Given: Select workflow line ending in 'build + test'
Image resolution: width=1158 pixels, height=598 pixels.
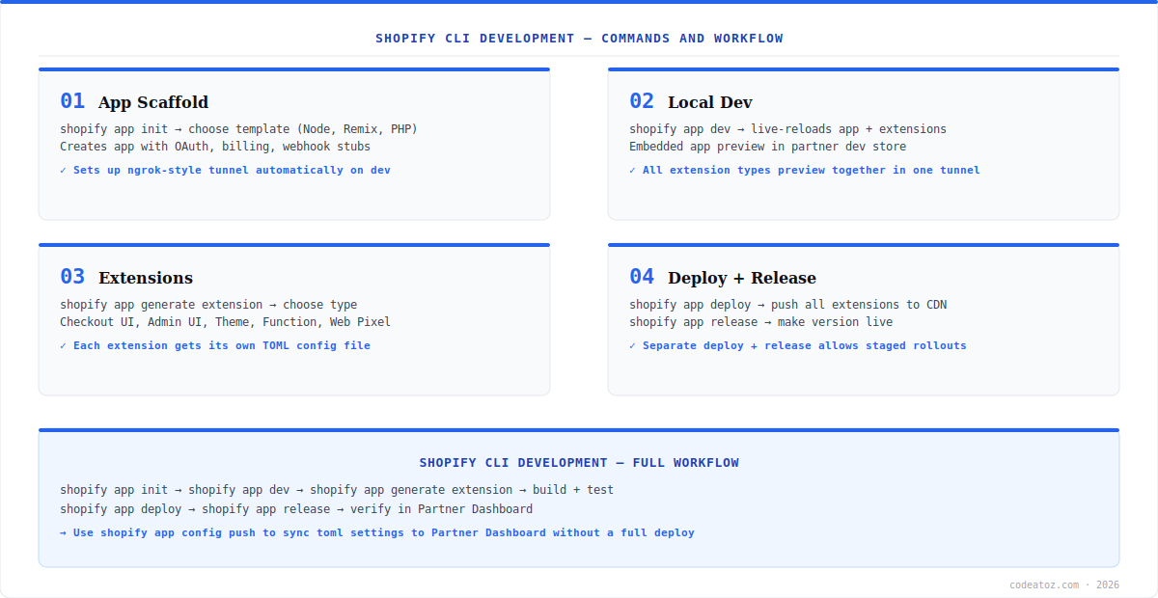Looking at the screenshot, I should tap(337, 490).
